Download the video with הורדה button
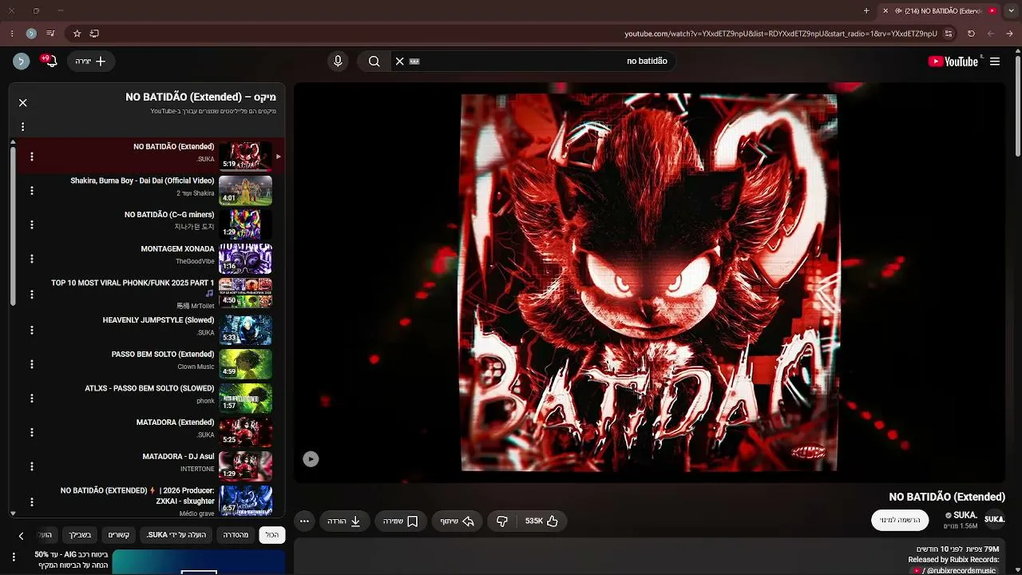1022x575 pixels. (345, 521)
